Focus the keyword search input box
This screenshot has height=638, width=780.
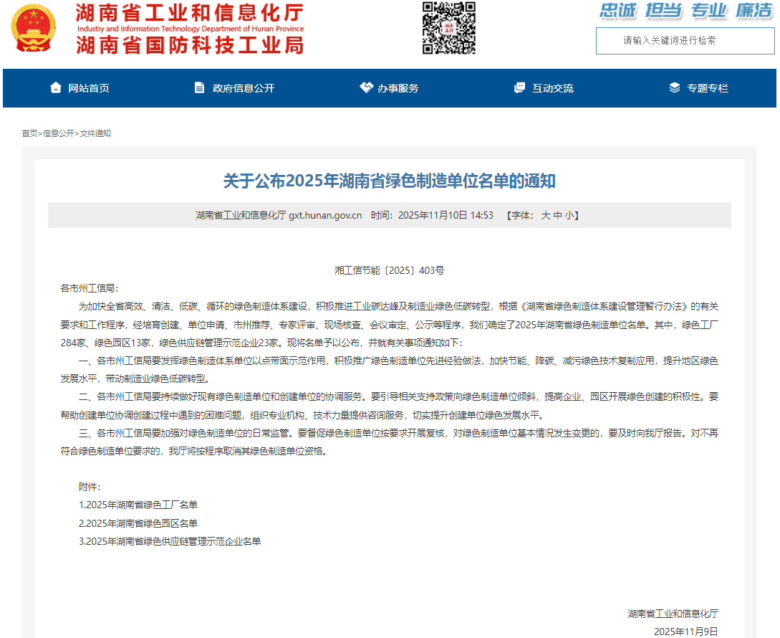click(685, 41)
